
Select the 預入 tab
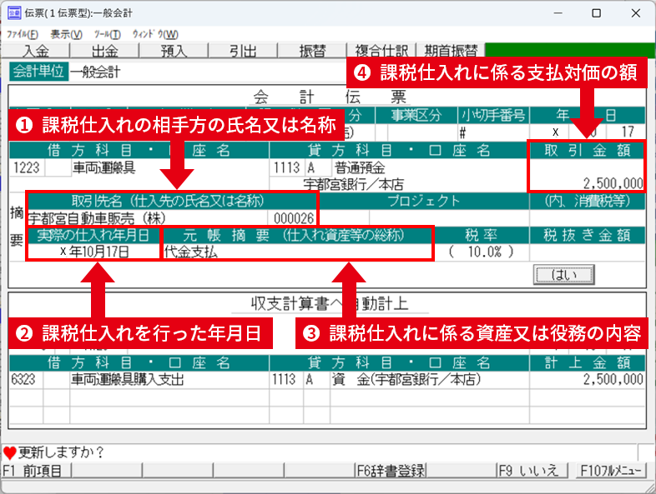pyautogui.click(x=174, y=51)
